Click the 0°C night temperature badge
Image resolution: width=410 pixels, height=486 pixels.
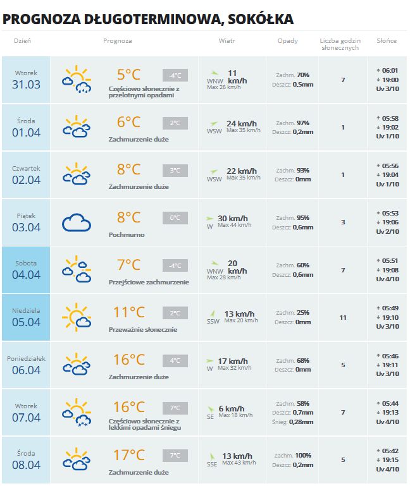pyautogui.click(x=175, y=218)
